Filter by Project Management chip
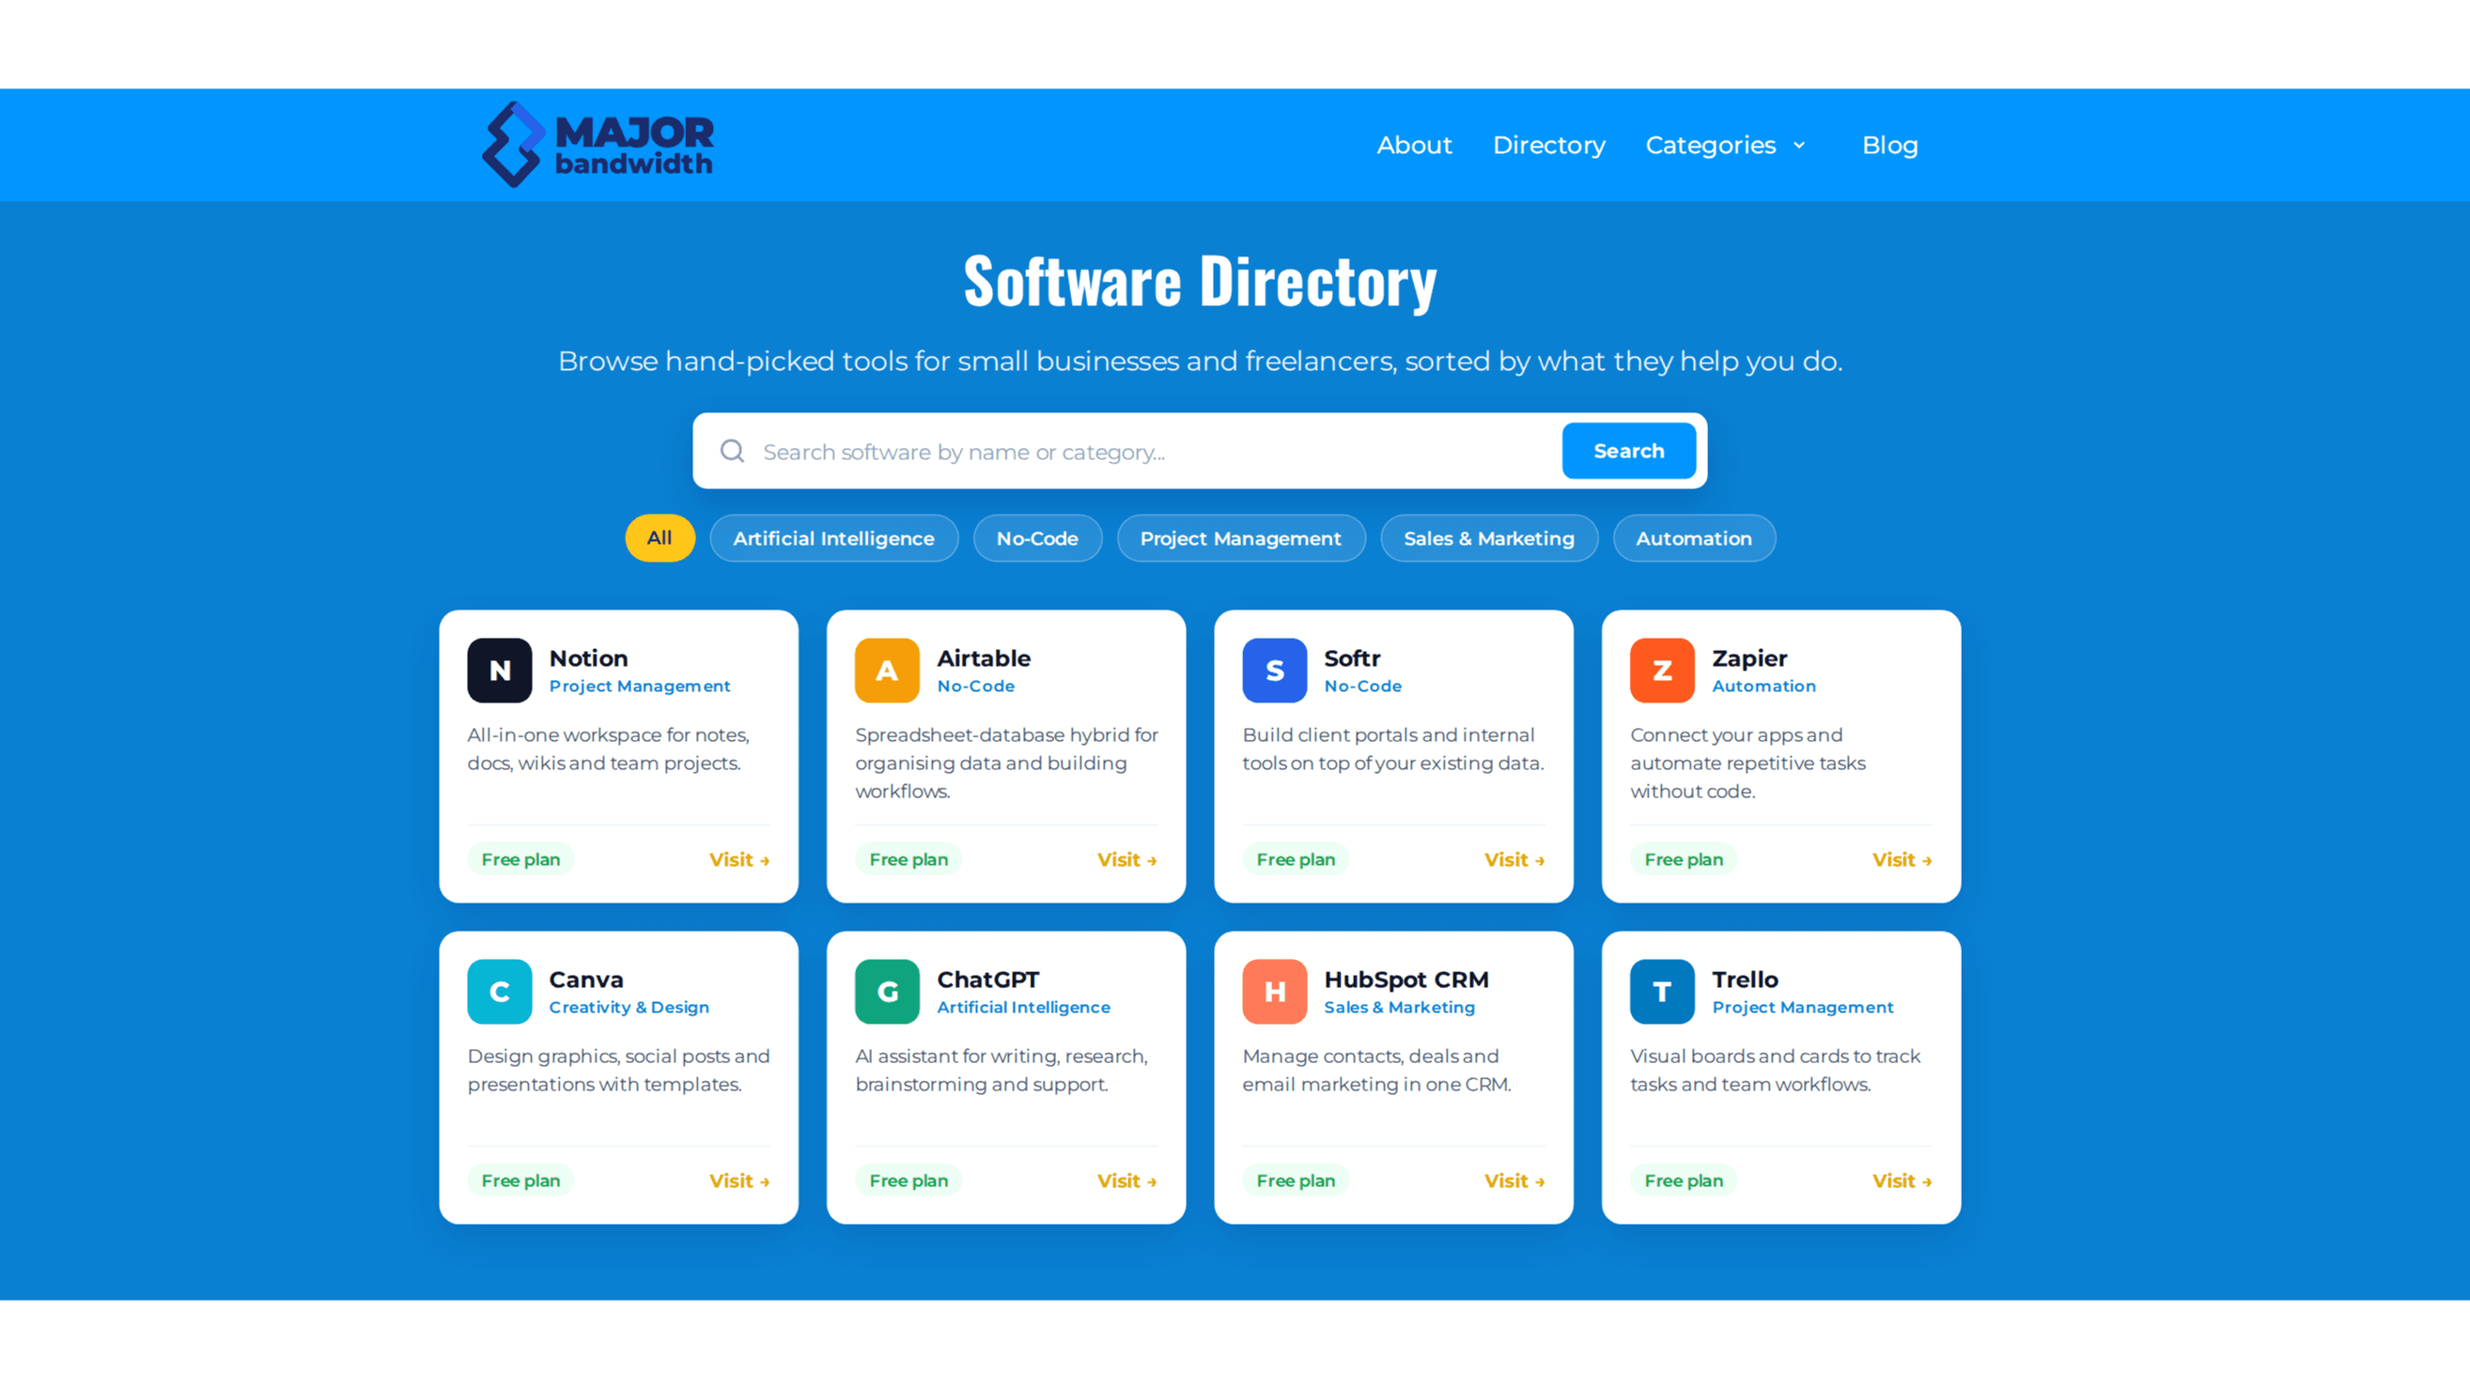2470x1389 pixels. tap(1241, 538)
